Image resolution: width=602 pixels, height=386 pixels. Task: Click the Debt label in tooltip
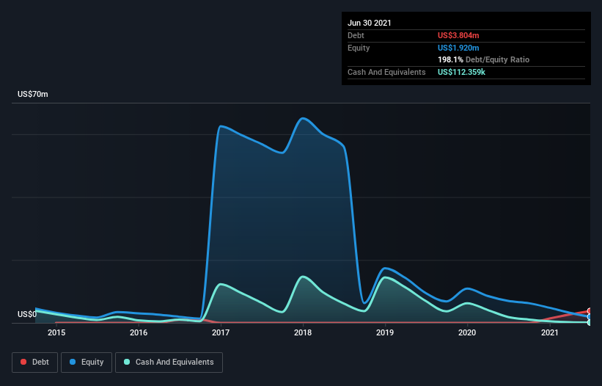coord(356,35)
